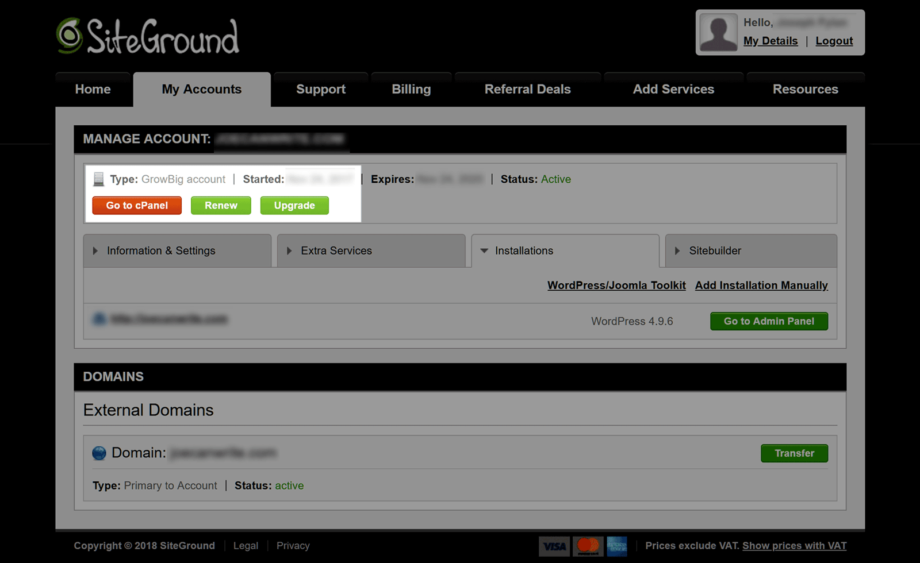Screen dimensions: 920x563
Task: Click the WordPress icon beside the blurred installation URL
Action: [99, 319]
